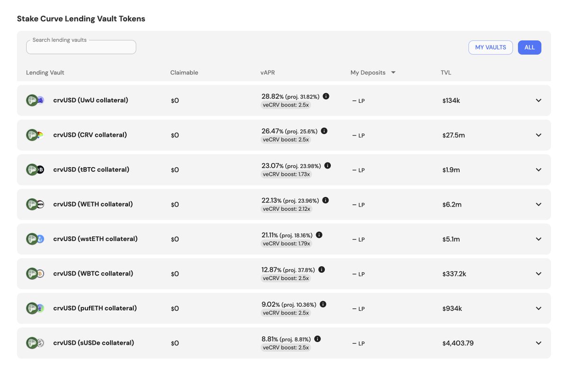Click the tBTC collateral vault token icon
The width and height of the screenshot is (568, 376).
(35, 170)
